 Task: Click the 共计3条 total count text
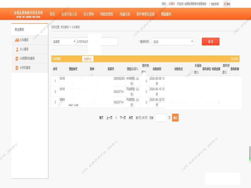pyautogui.click(x=234, y=59)
